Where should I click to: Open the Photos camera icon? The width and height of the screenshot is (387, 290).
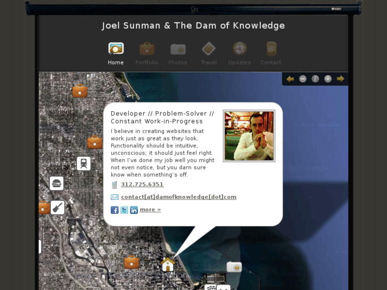(178, 49)
